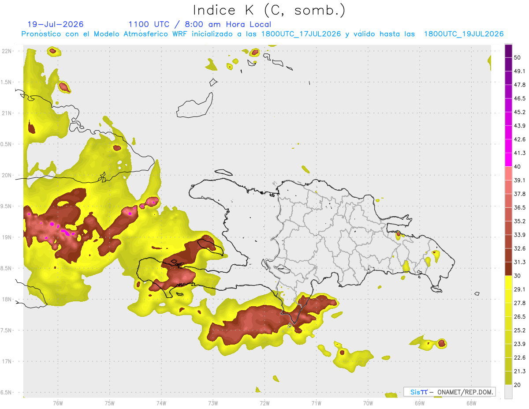Click the dark purple legend band above 50

(509, 51)
